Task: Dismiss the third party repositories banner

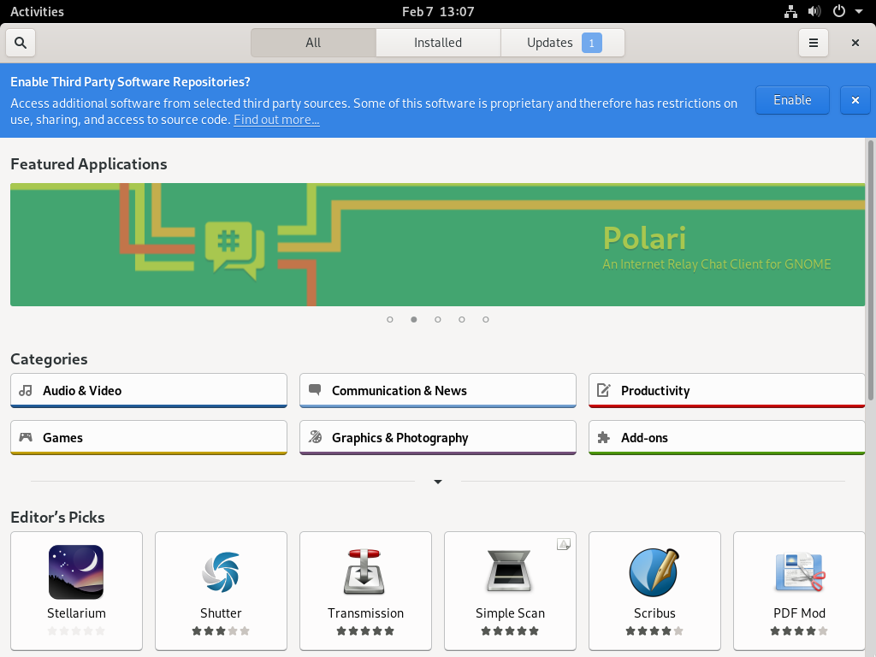Action: click(855, 101)
